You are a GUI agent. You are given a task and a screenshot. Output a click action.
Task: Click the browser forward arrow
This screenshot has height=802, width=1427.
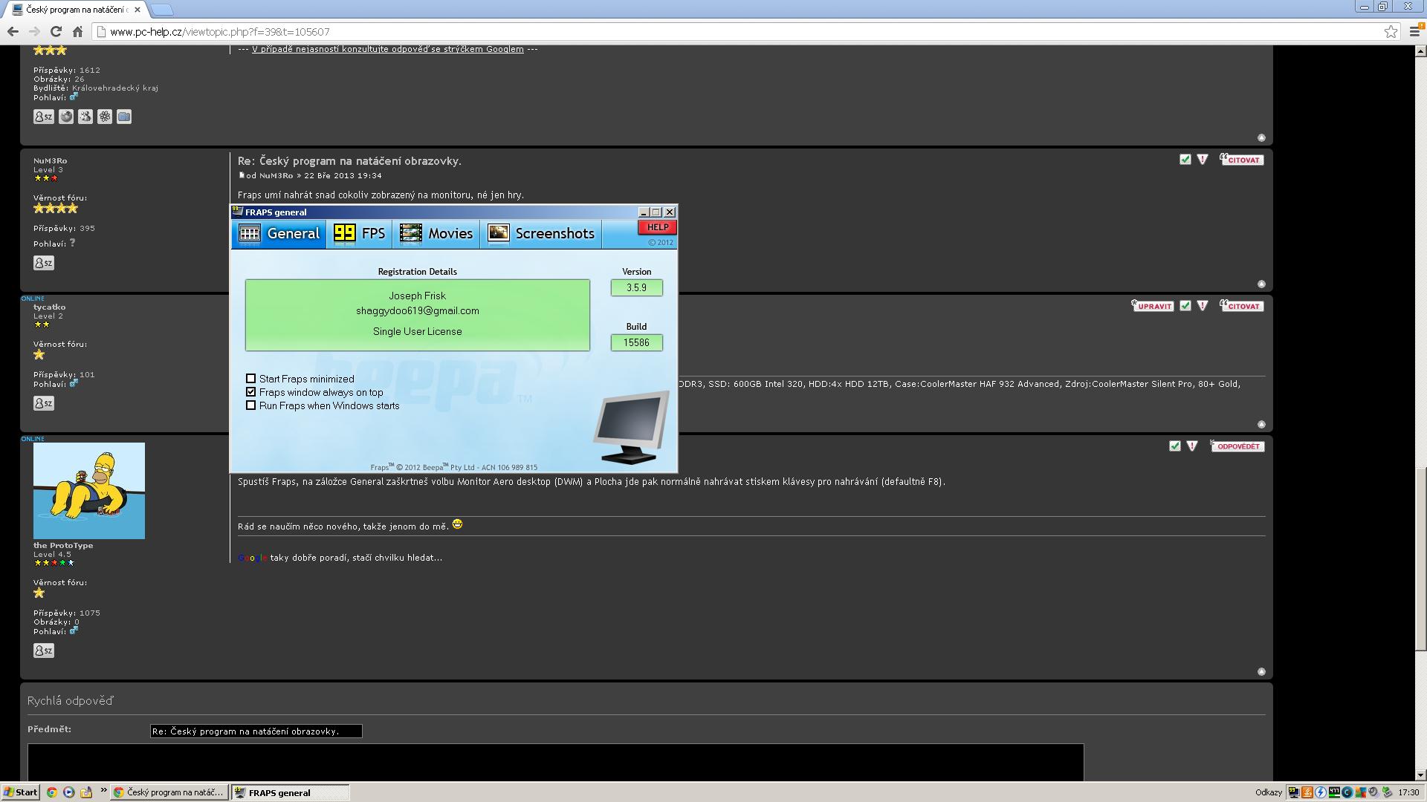click(x=34, y=31)
